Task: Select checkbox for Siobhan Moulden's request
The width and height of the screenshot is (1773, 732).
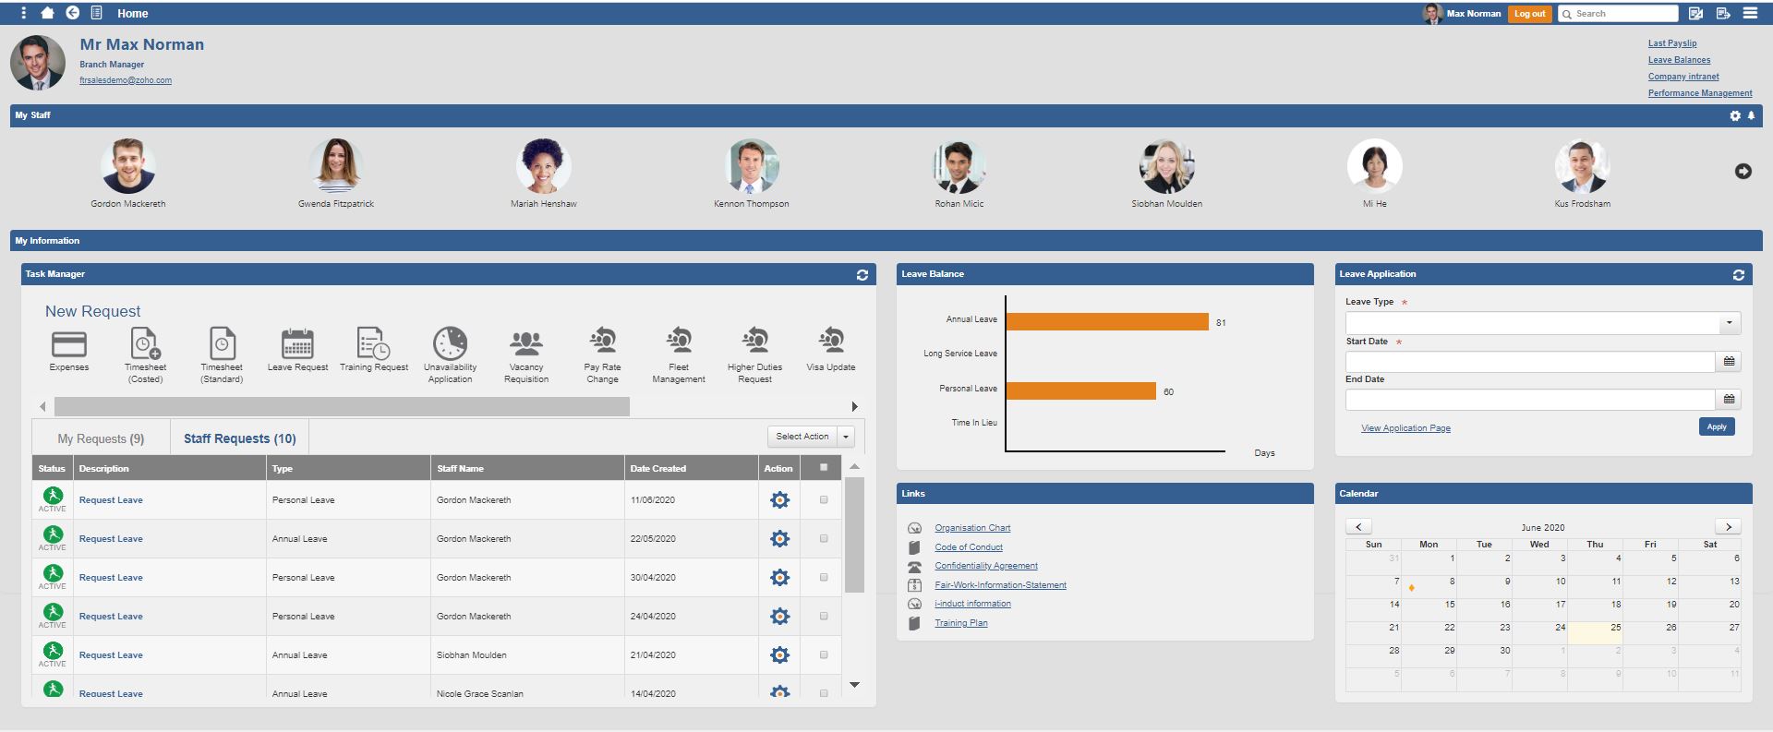Action: (x=824, y=655)
